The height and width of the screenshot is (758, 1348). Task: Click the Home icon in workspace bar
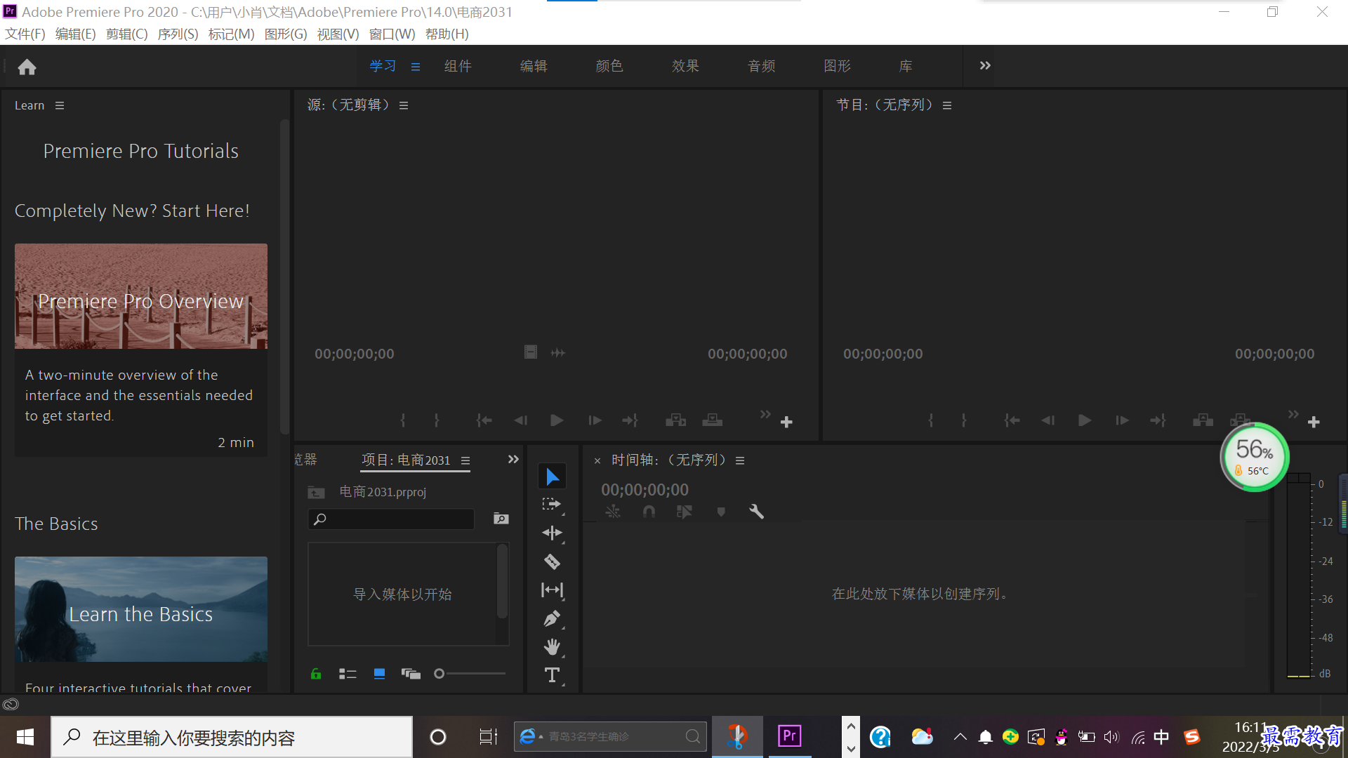pyautogui.click(x=27, y=67)
